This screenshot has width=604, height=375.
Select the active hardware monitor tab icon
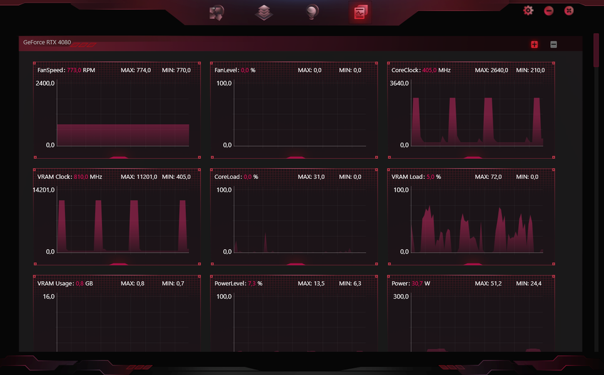[360, 13]
